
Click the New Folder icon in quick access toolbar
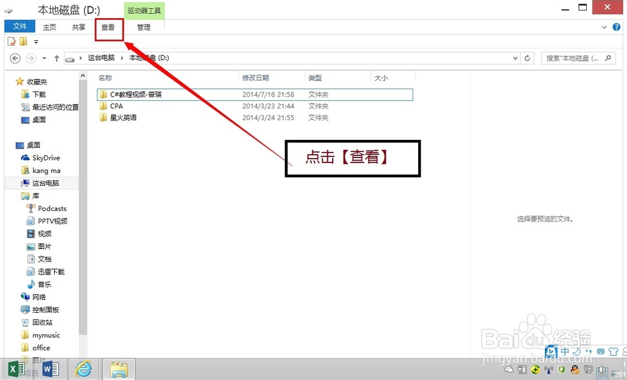[24, 41]
